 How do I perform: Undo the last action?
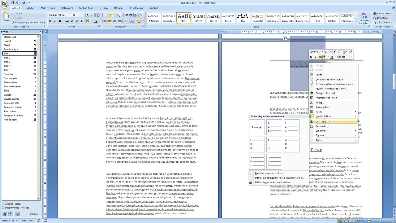point(16,2)
